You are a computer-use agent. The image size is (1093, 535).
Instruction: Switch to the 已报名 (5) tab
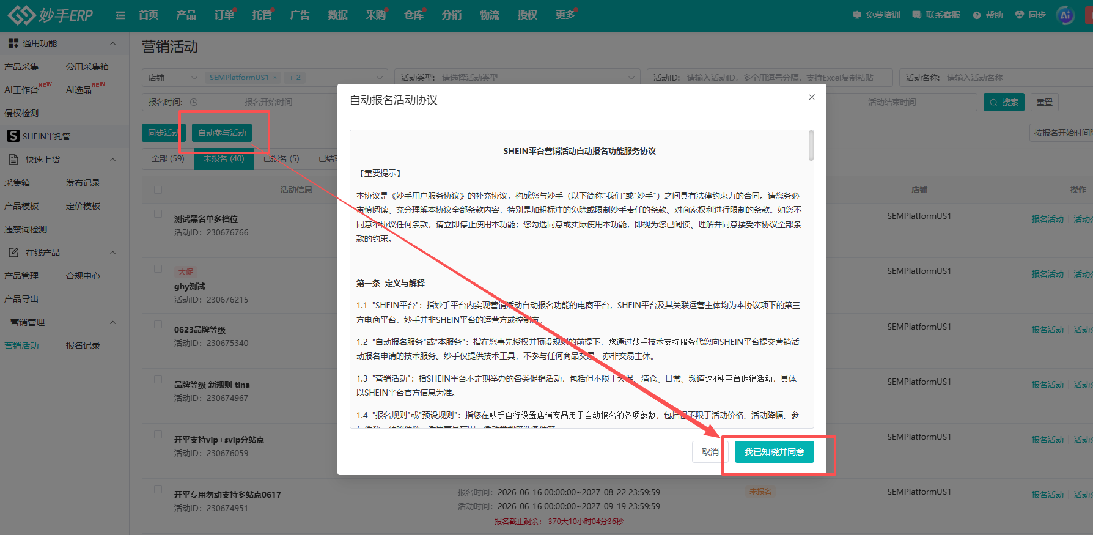point(281,158)
